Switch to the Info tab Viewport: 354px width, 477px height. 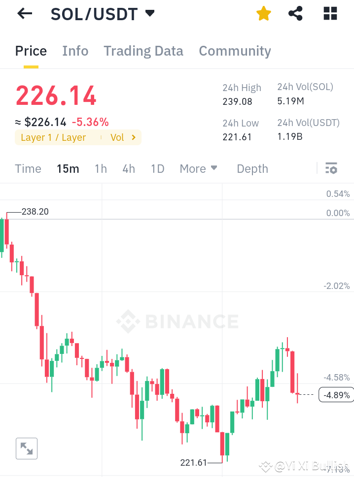tap(75, 51)
